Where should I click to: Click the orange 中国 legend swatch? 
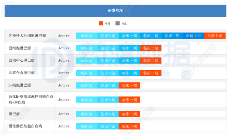click(x=101, y=23)
